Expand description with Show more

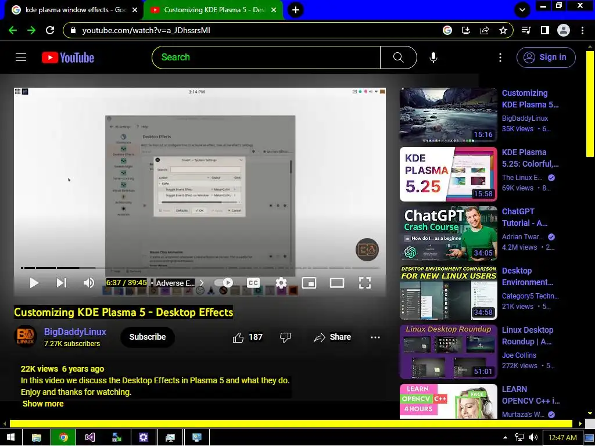tap(43, 404)
